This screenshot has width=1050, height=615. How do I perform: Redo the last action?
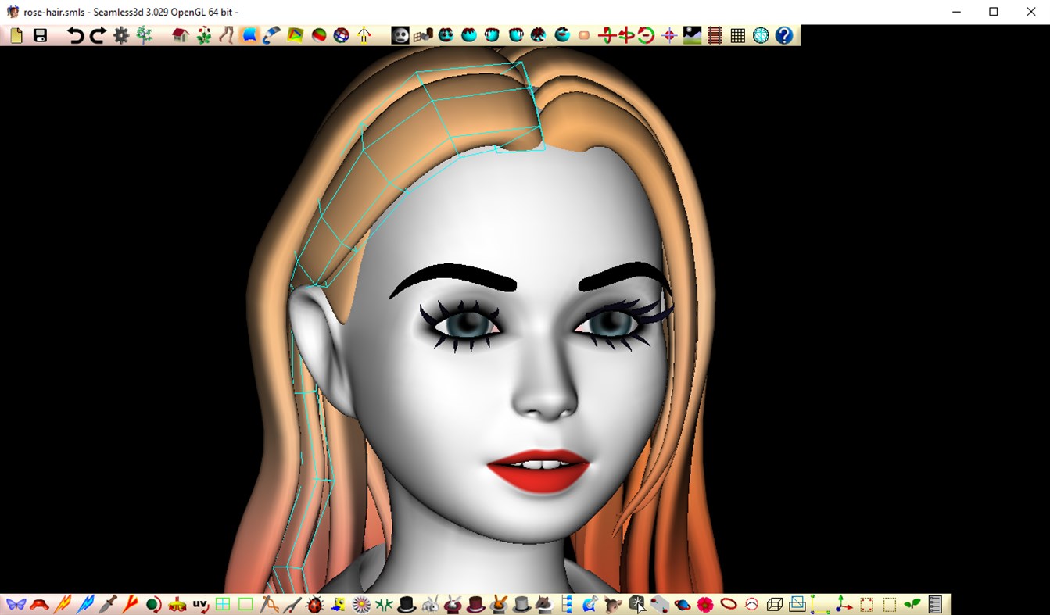point(95,34)
